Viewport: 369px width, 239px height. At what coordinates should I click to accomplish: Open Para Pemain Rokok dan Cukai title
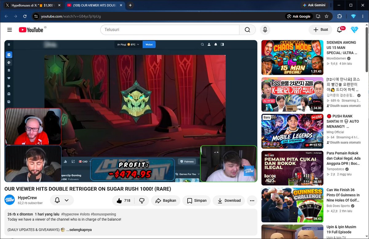[x=343, y=158]
